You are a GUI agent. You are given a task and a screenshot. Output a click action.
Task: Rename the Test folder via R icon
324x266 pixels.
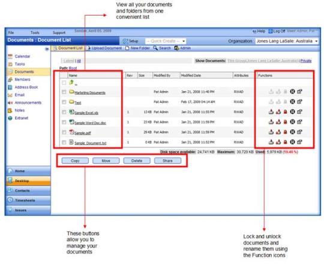[292, 101]
